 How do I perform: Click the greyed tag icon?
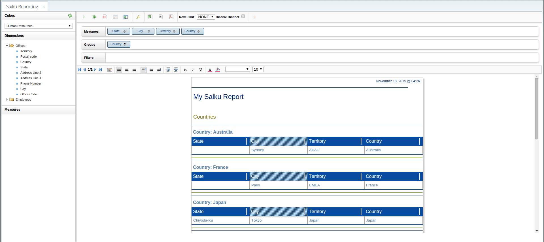click(254, 17)
